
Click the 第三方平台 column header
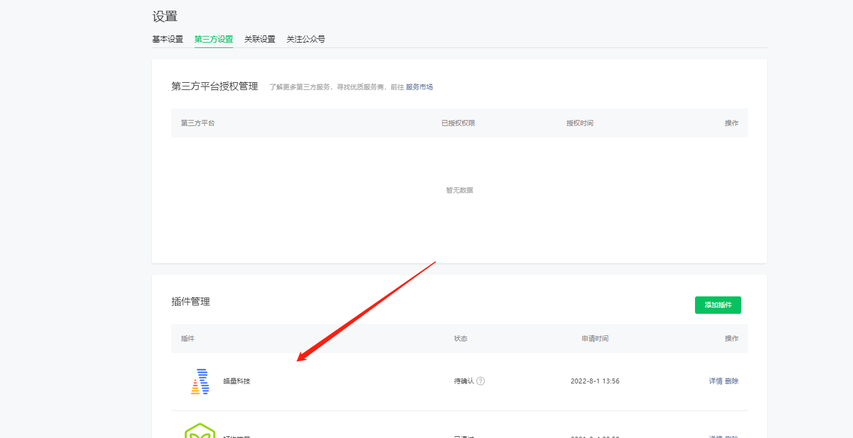[198, 123]
